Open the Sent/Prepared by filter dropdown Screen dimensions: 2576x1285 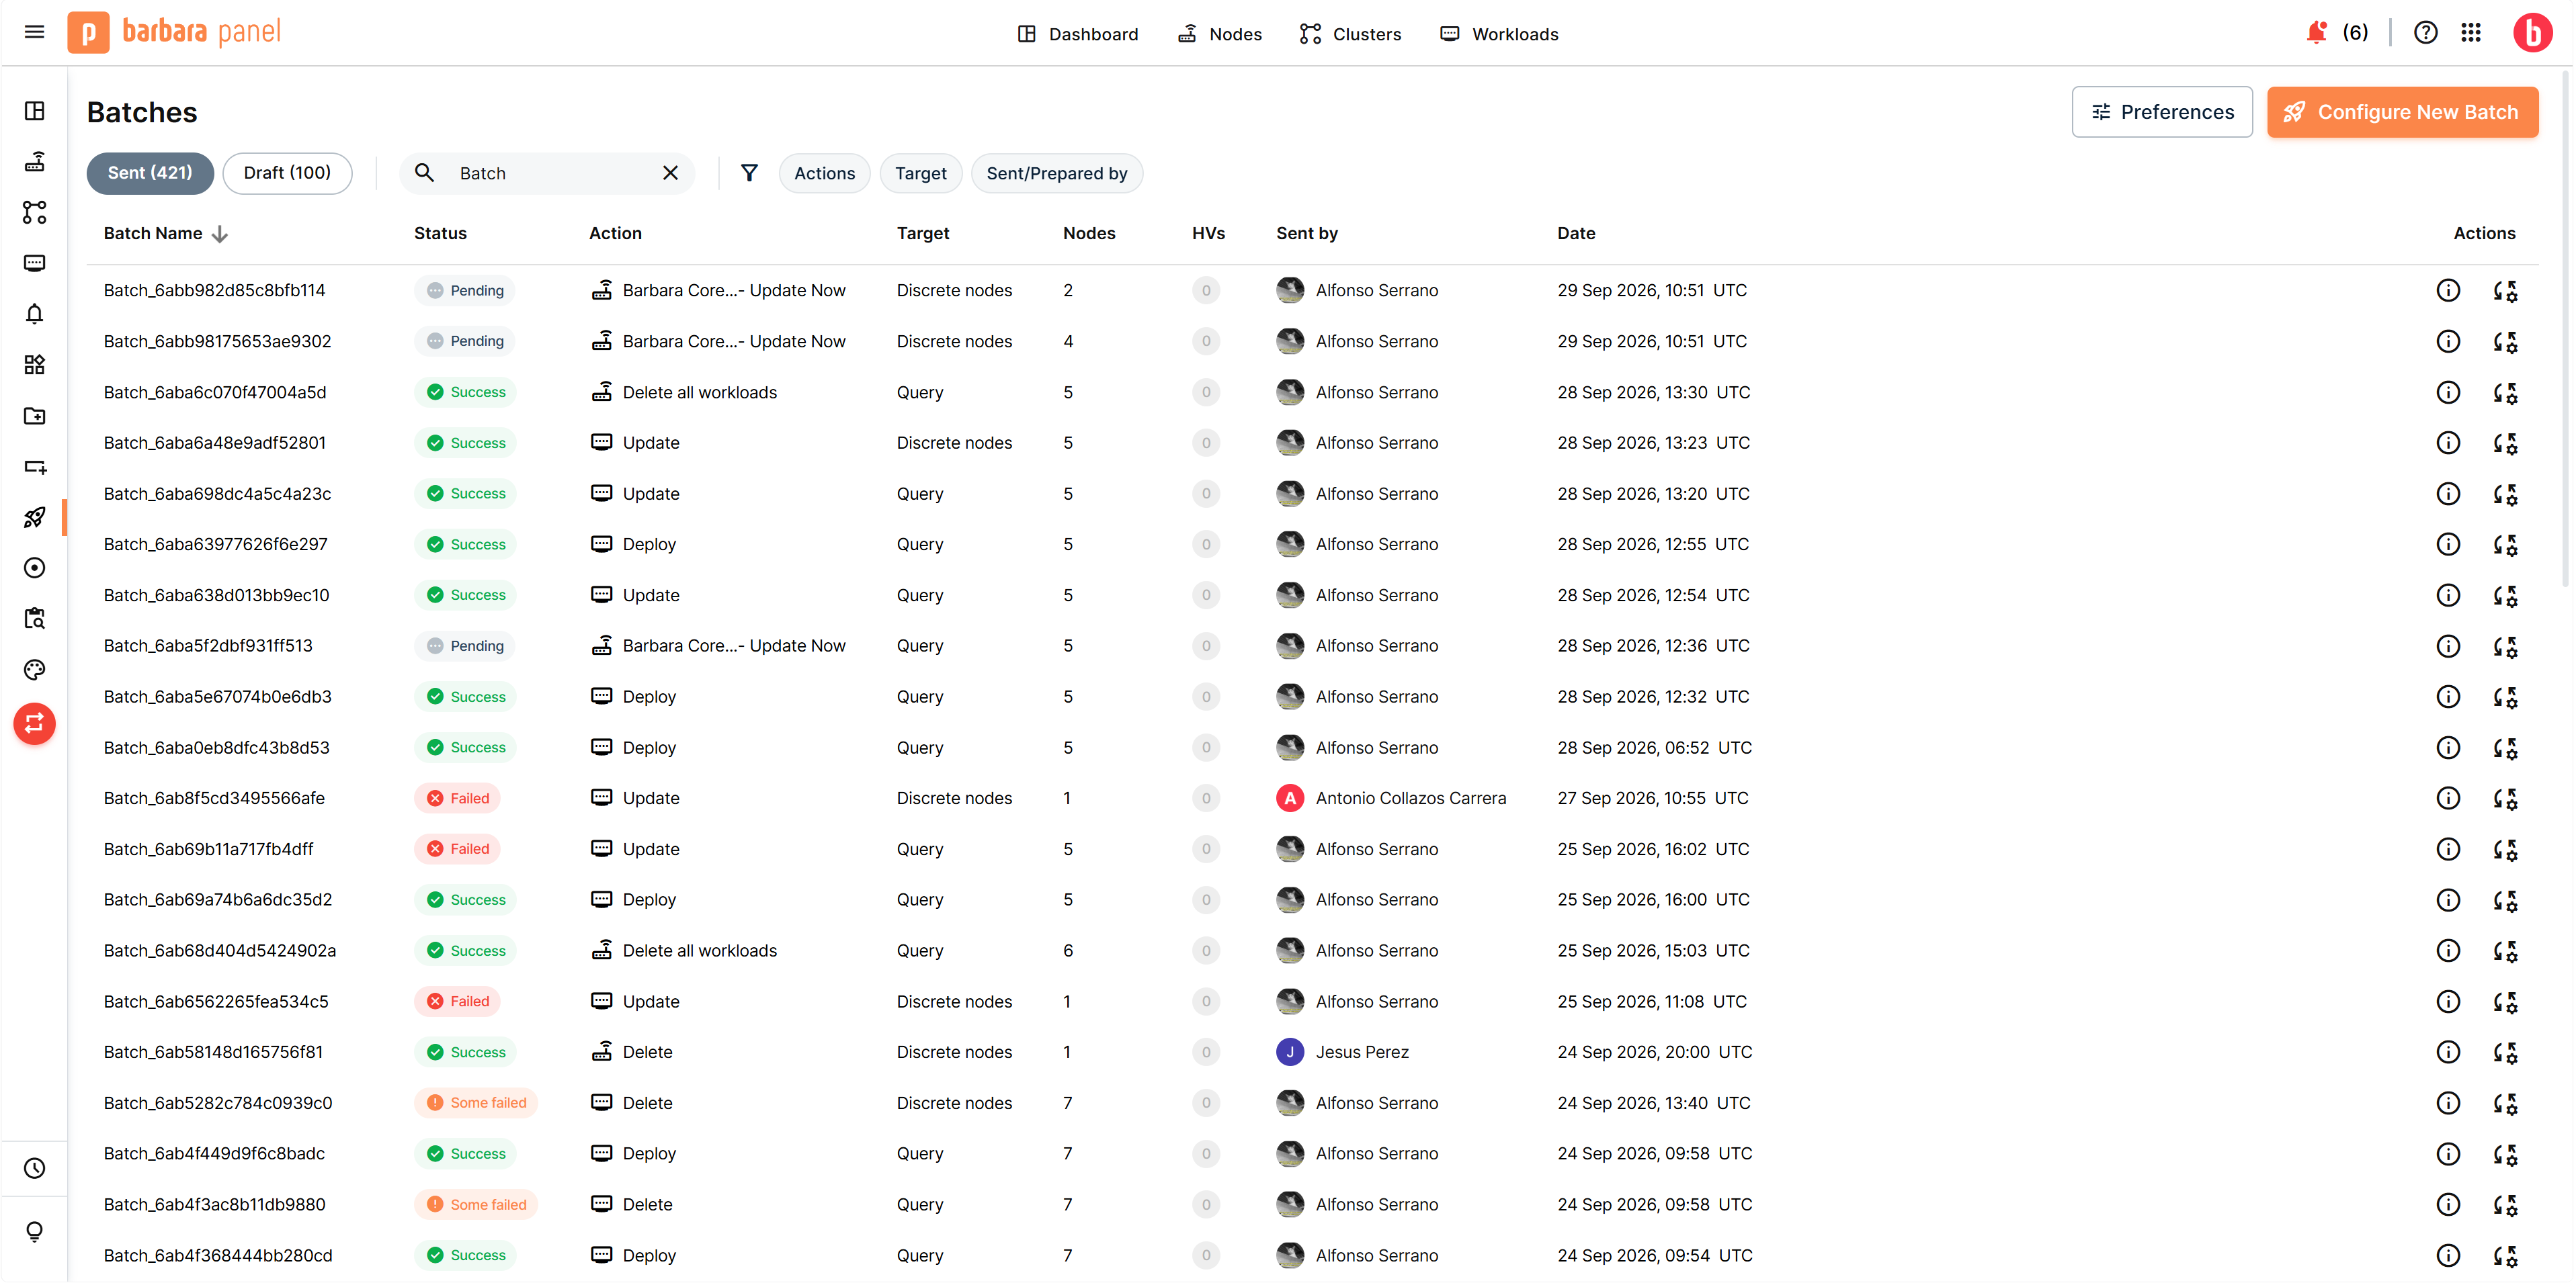(x=1056, y=173)
